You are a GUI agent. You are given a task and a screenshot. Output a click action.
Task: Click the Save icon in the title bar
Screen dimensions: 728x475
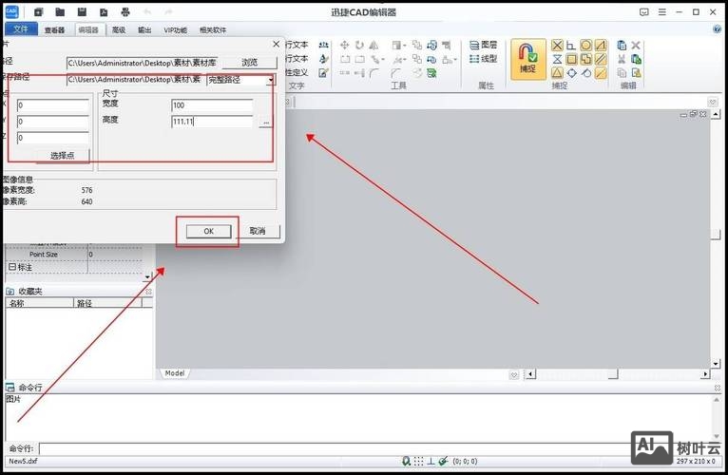tap(82, 12)
